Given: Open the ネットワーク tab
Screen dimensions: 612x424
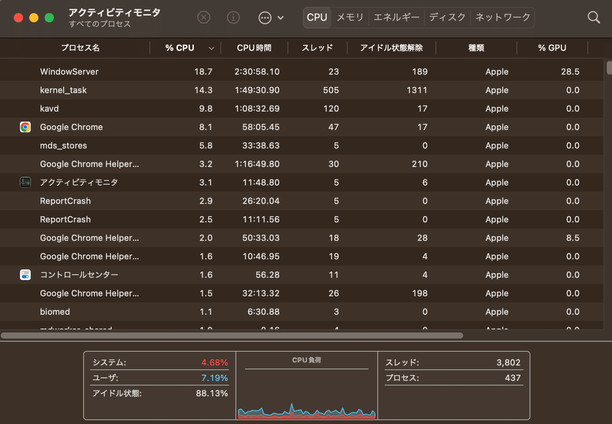Looking at the screenshot, I should coord(502,17).
